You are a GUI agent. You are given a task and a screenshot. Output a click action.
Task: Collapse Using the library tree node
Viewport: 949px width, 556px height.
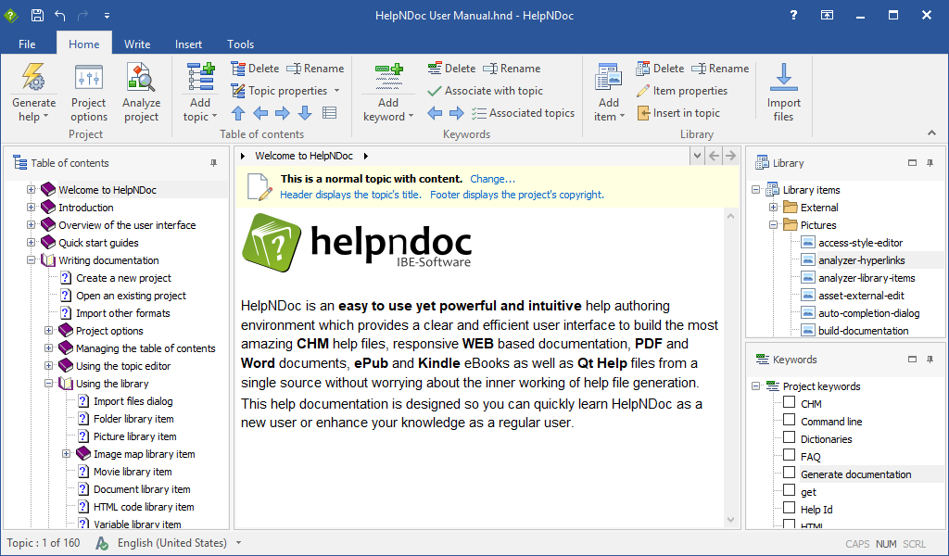click(x=48, y=383)
